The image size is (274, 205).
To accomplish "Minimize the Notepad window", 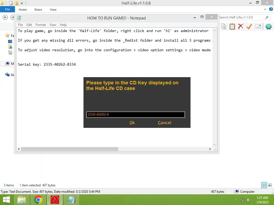I will (x=195, y=17).
